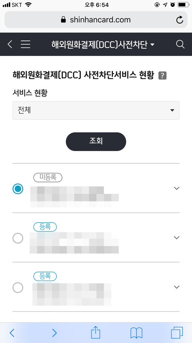Open the hamburger menu
The height and width of the screenshot is (343, 192).
point(26,44)
